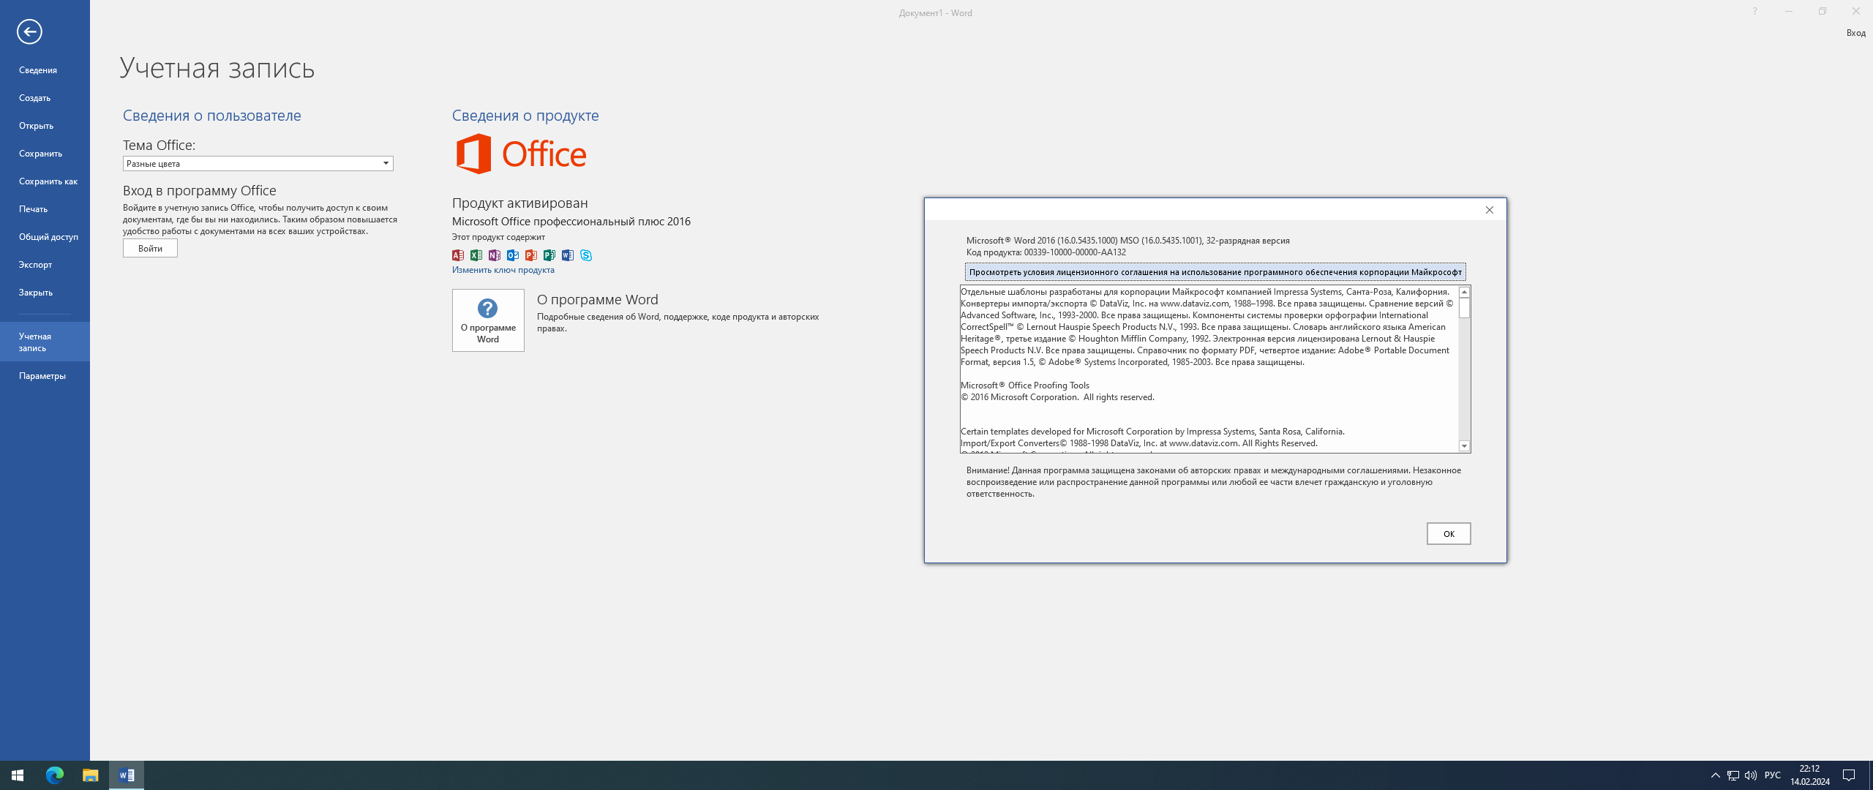
Task: Go back using the Backstage arrow
Action: tap(29, 31)
